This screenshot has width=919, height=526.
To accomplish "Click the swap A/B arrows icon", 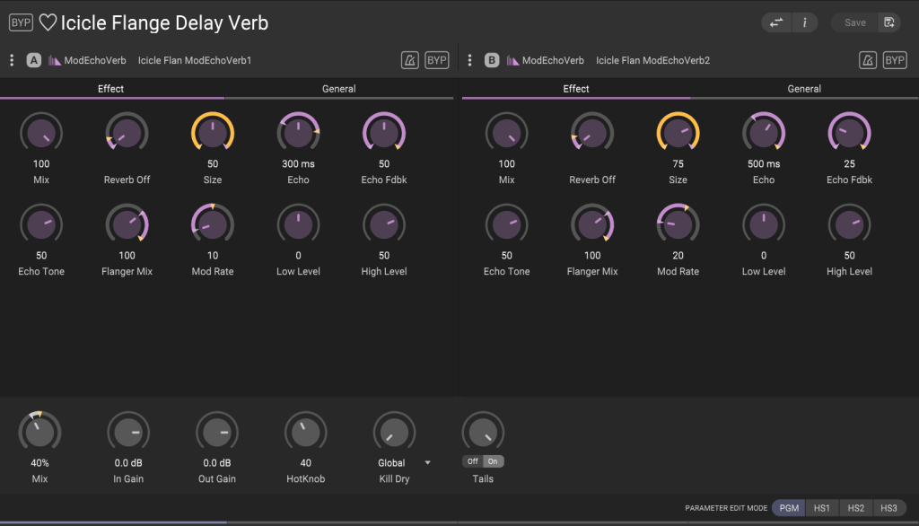I will click(776, 22).
